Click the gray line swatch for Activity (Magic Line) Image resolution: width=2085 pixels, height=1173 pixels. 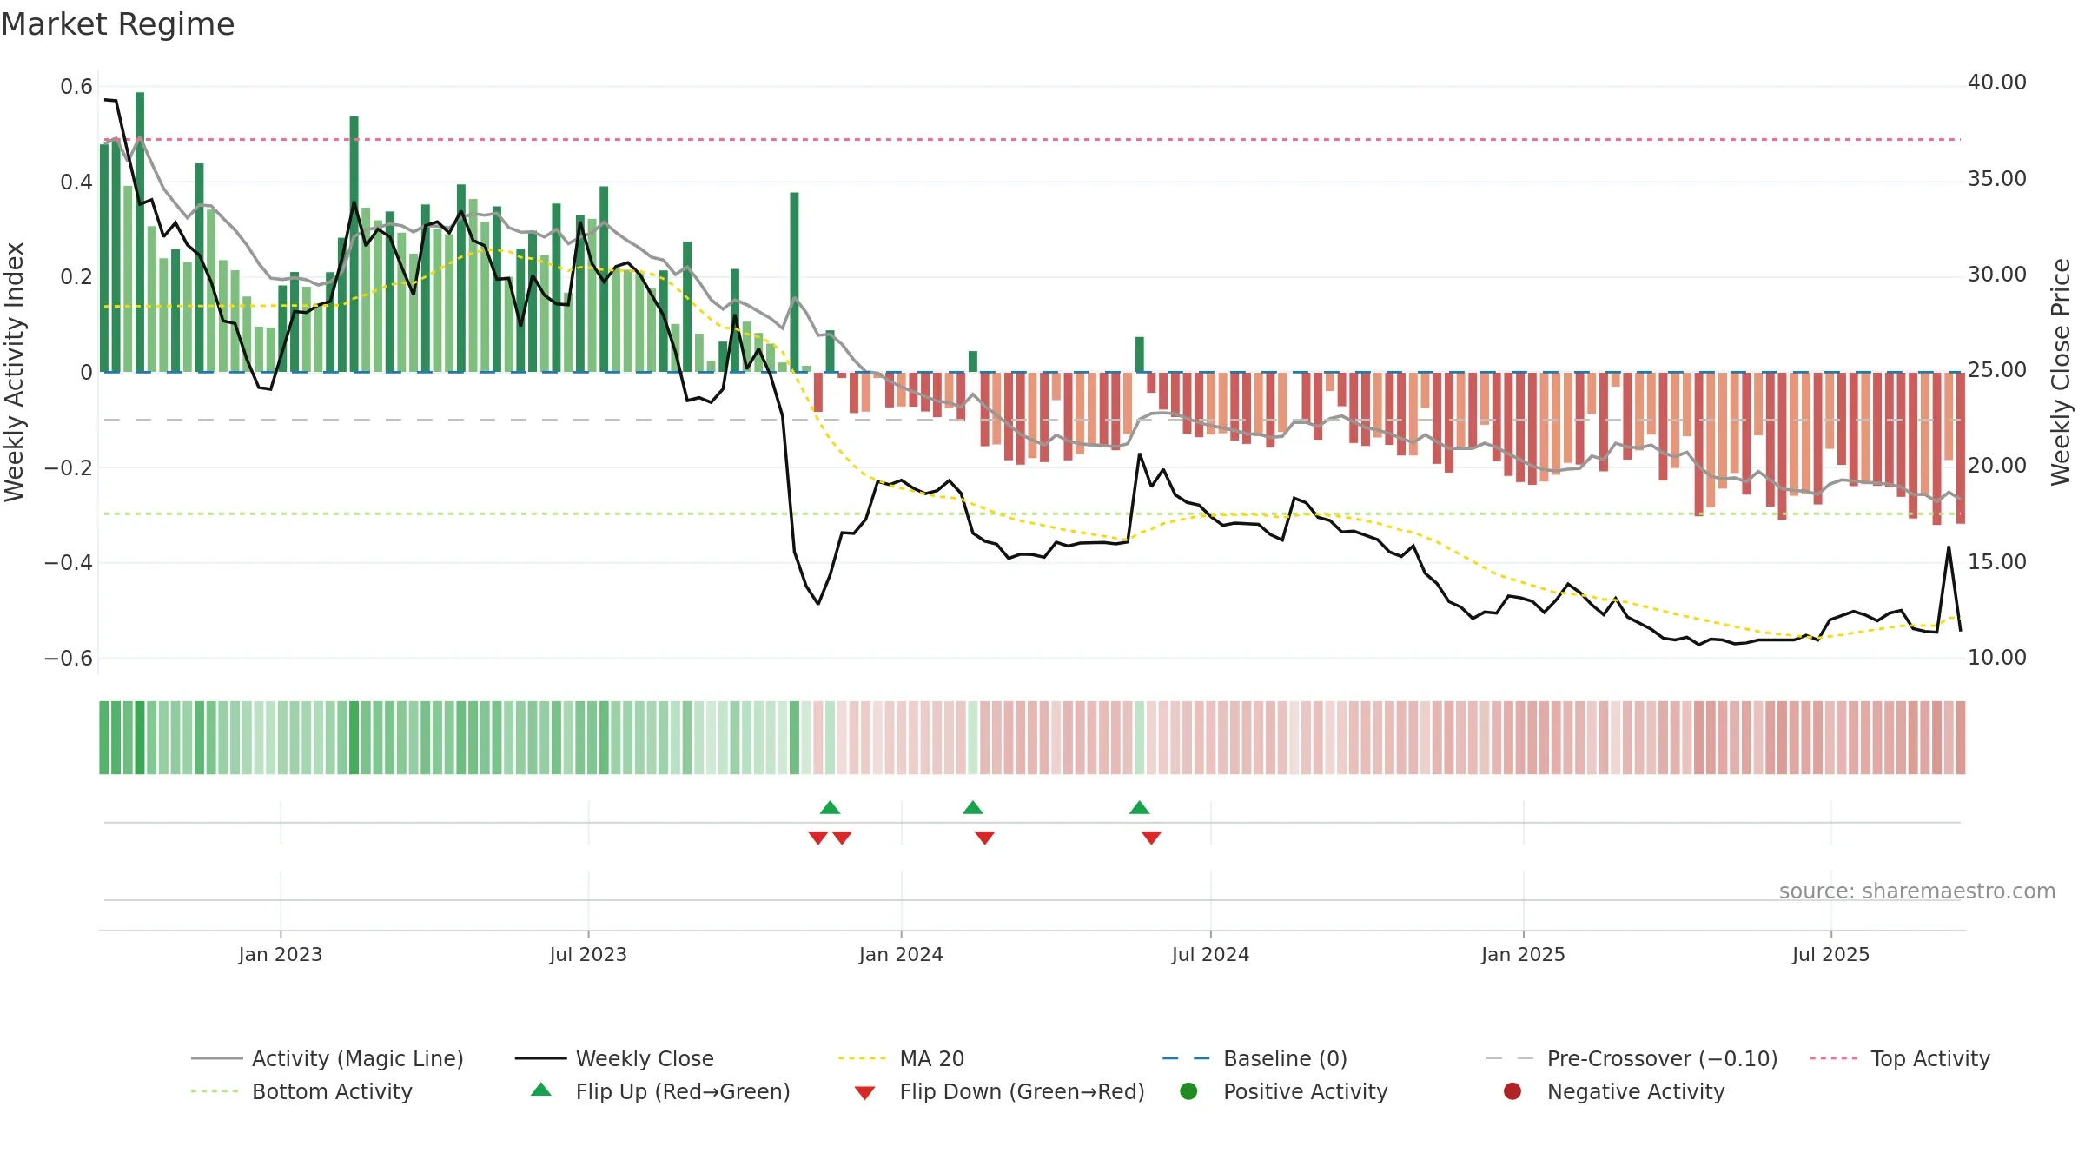click(x=216, y=1058)
